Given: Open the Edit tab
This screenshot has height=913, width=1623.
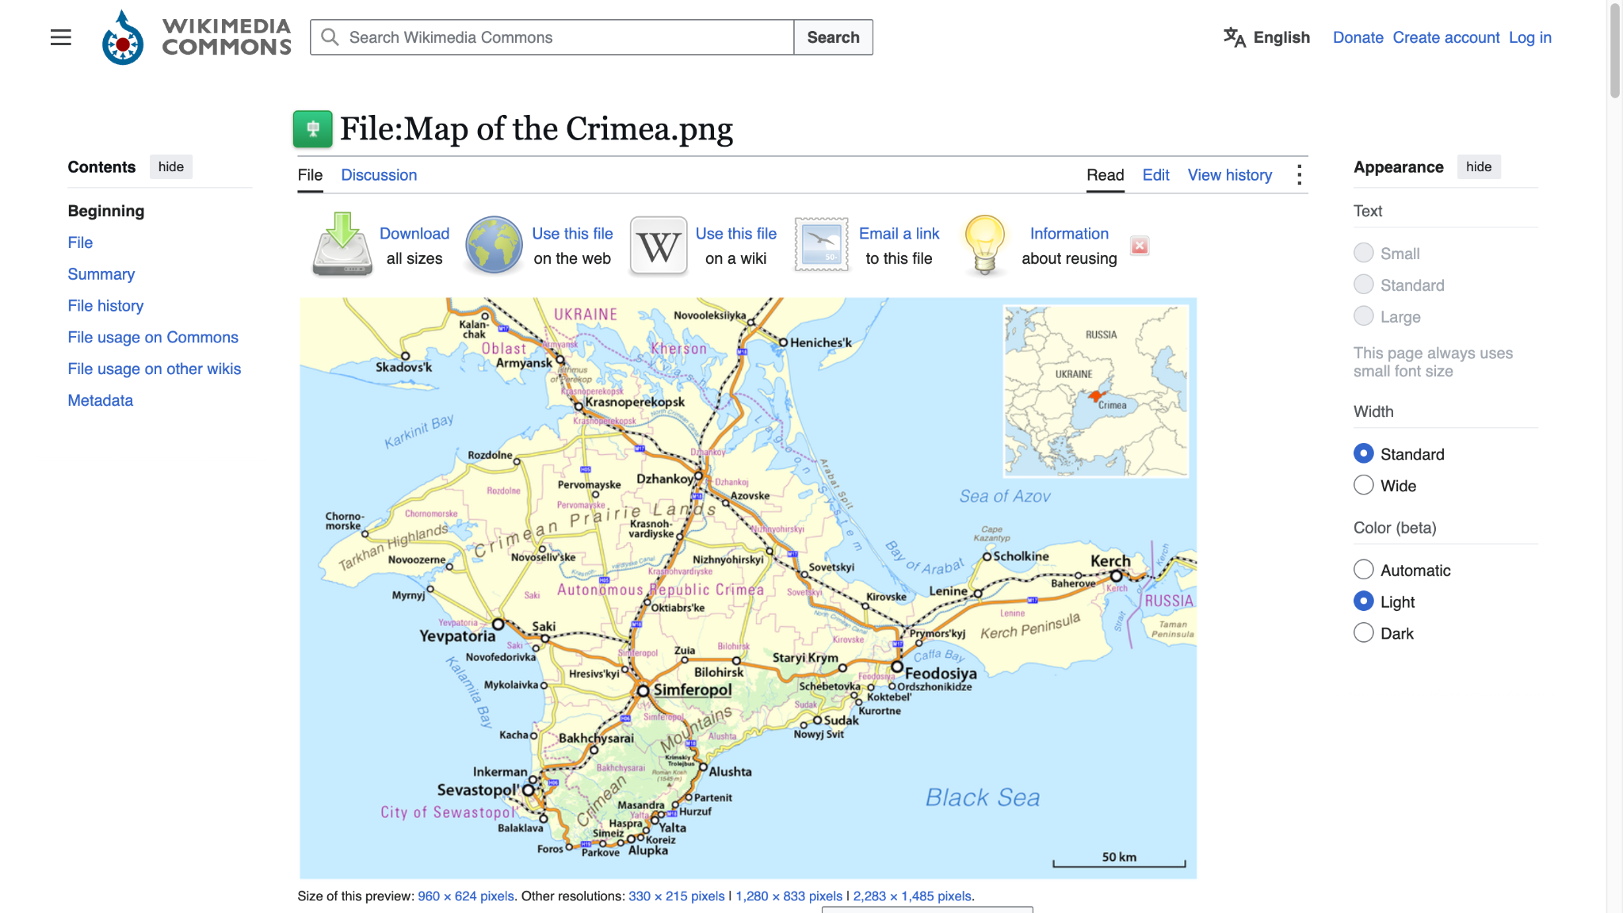Looking at the screenshot, I should [1155, 175].
